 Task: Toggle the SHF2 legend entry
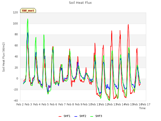click(80, 116)
